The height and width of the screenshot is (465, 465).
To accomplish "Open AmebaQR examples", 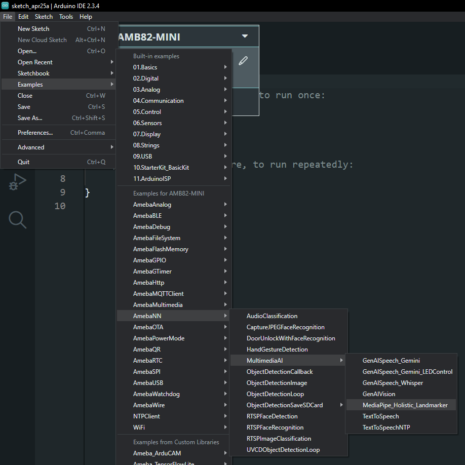I will pos(173,350).
